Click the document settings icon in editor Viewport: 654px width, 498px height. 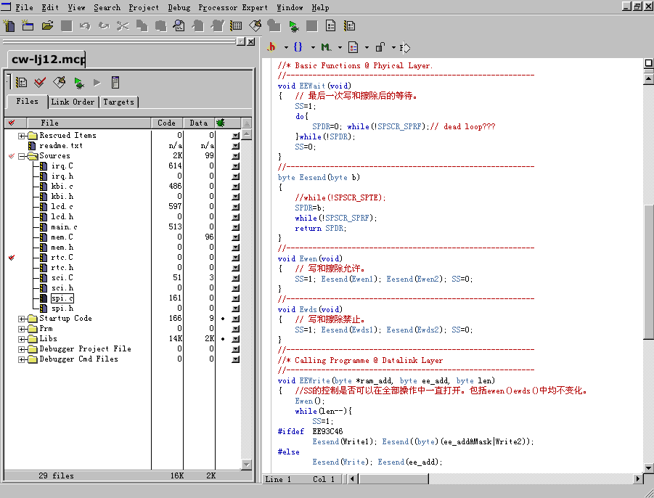tap(353, 47)
